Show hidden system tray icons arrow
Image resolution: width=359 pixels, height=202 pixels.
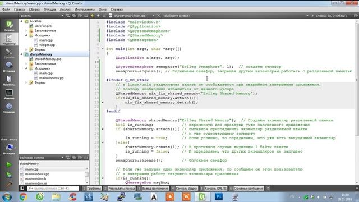pos(299,197)
